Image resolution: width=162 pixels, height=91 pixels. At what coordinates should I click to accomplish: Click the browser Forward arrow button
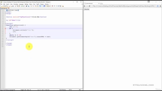point(87,6)
